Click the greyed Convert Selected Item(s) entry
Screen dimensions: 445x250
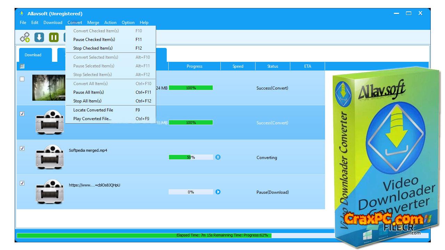click(x=111, y=57)
